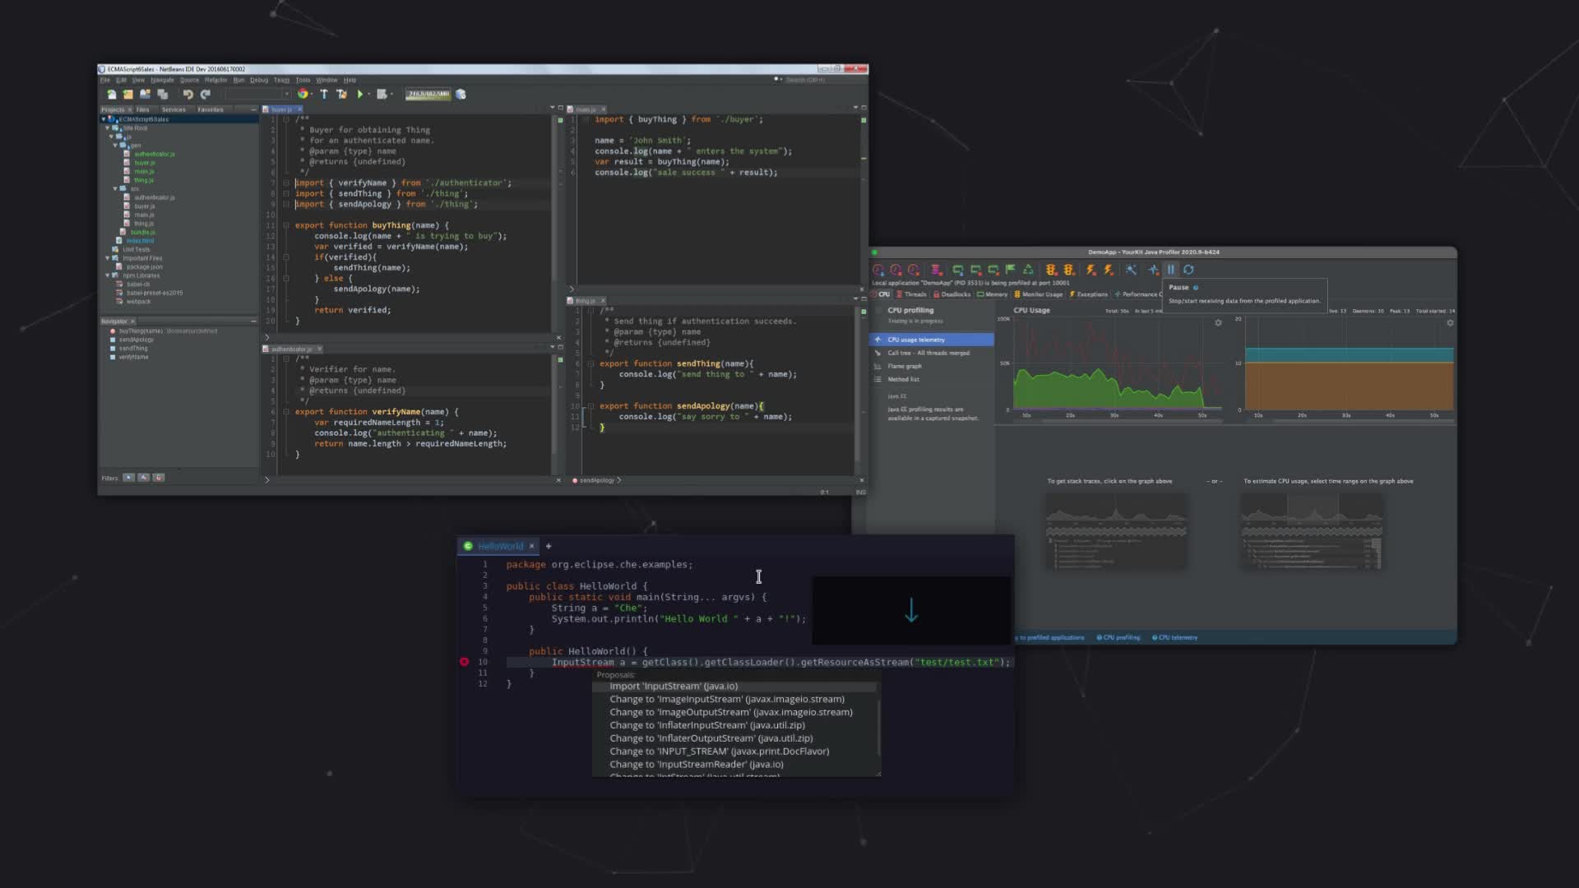This screenshot has width=1579, height=888.
Task: Switch to the Files tab in NetBeans
Action: click(143, 109)
